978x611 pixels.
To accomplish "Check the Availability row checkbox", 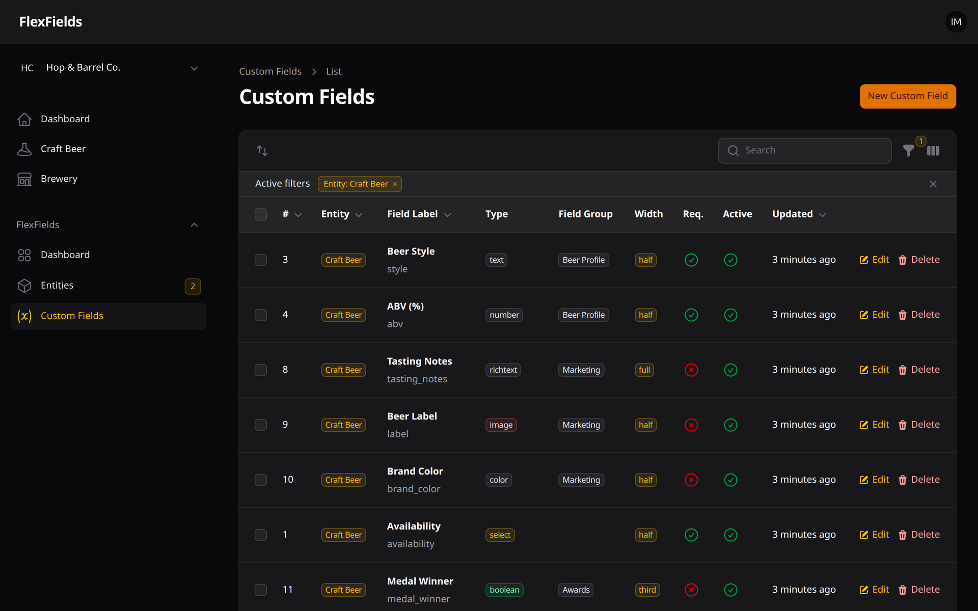I will [261, 535].
